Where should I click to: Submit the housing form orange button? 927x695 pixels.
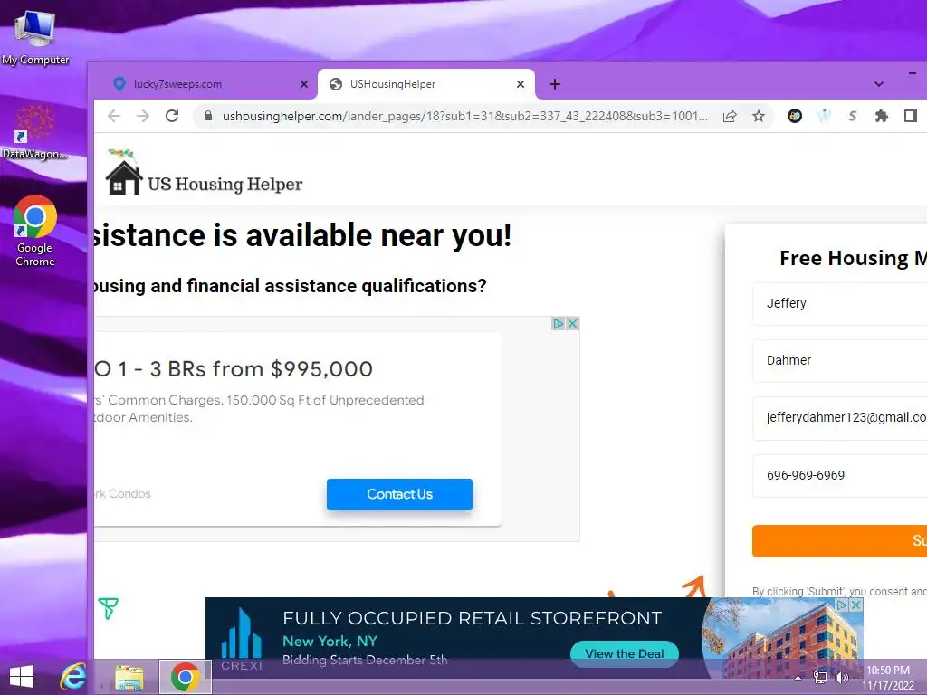pos(839,541)
